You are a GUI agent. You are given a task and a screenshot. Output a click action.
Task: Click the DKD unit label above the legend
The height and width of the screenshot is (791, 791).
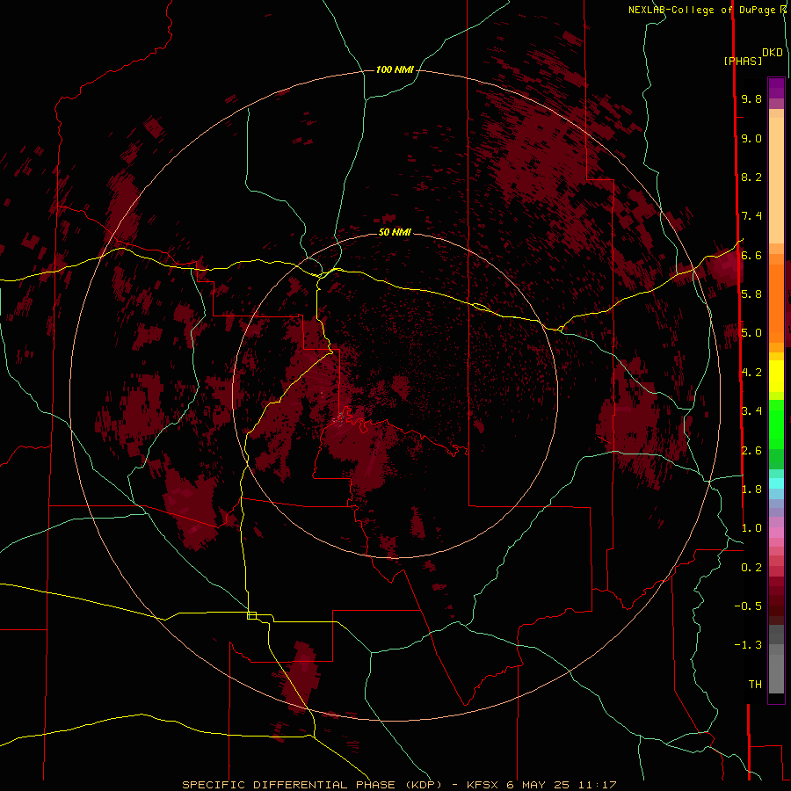(x=773, y=53)
